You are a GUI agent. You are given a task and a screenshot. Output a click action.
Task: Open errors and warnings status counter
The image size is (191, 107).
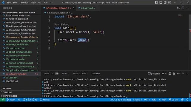pos(30,100)
